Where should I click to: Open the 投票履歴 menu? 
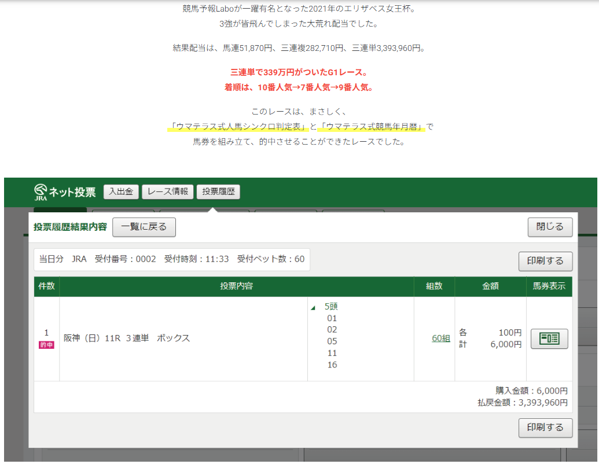tap(218, 192)
